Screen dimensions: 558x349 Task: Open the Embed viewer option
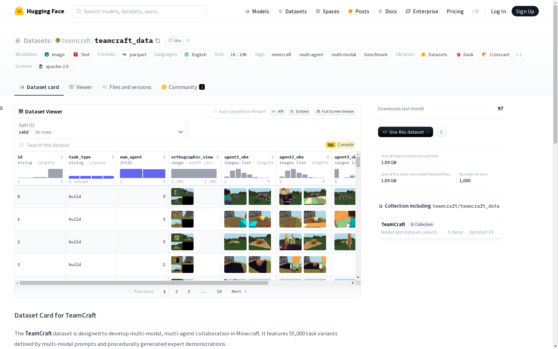[x=299, y=111]
